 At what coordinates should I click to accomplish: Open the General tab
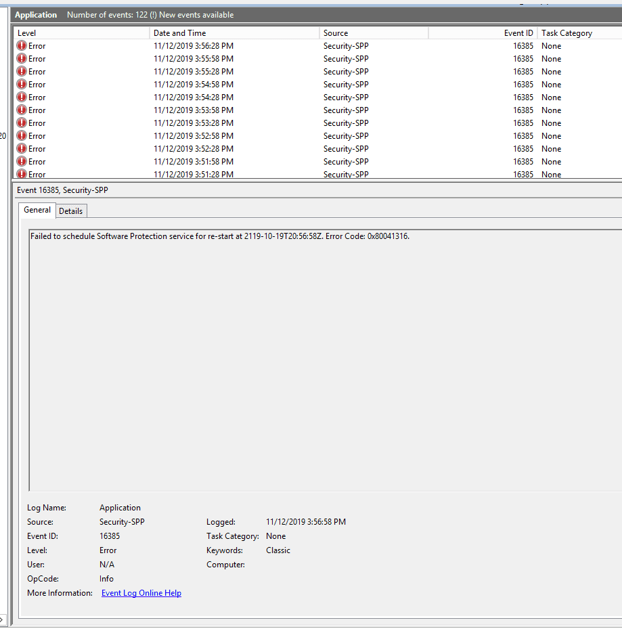pos(37,210)
